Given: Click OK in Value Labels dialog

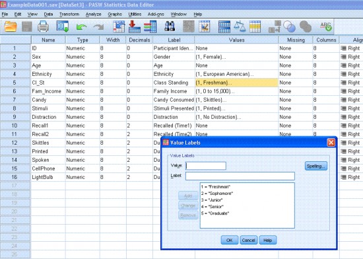Looking at the screenshot, I should (x=229, y=240).
